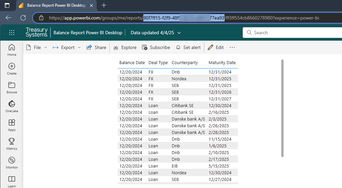The image size is (342, 188).
Task: Click the Citibank SE cell maturing 12/30/2024
Action: (183, 105)
